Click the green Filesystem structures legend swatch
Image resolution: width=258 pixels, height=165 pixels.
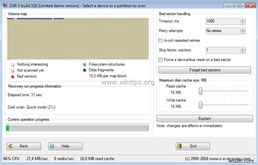[x=85, y=64]
